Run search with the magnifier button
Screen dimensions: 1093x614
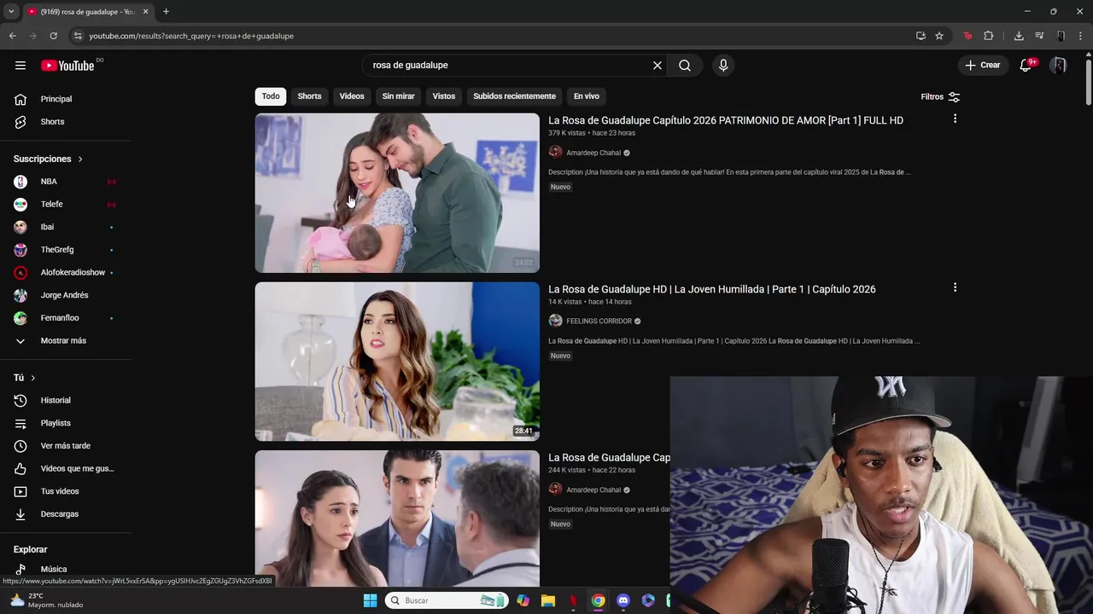pyautogui.click(x=685, y=66)
